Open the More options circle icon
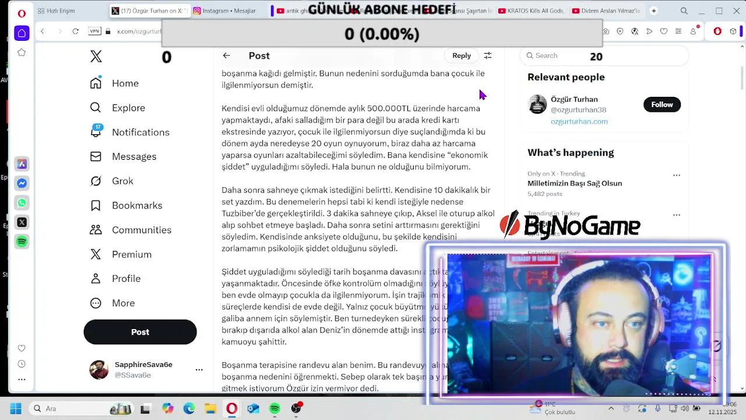 click(x=96, y=303)
